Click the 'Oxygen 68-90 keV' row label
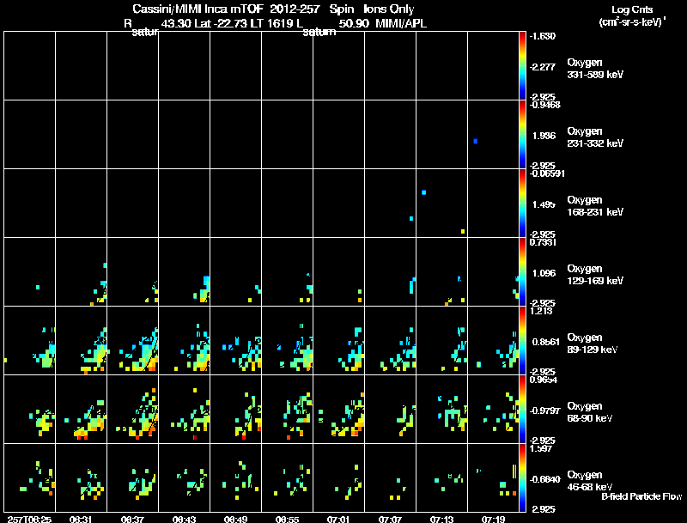The width and height of the screenshot is (687, 523). (590, 412)
